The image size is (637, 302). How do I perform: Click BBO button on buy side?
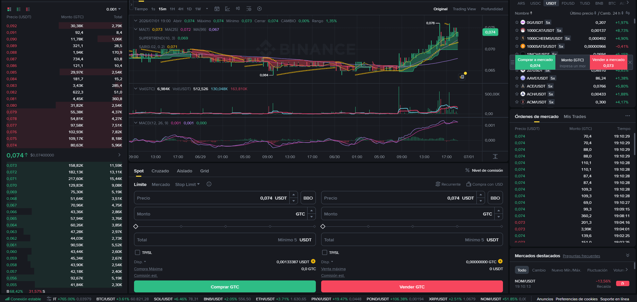(308, 198)
